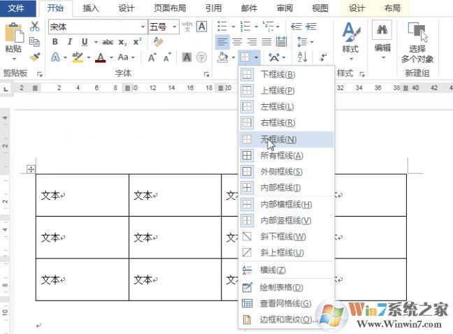Click the sort A-Z icon
453x334 pixels.
(302, 57)
